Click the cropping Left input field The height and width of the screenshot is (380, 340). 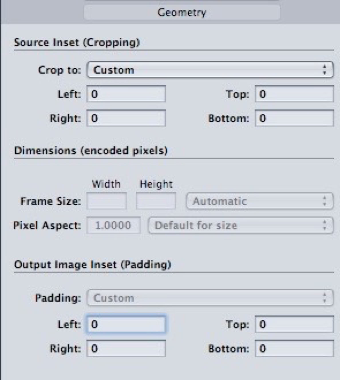coord(126,94)
